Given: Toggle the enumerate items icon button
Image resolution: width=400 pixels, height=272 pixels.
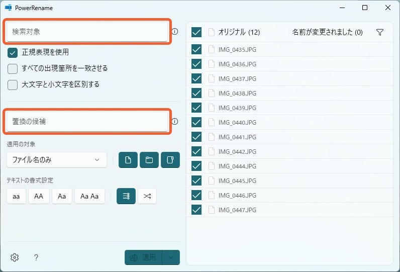Looking at the screenshot, I should [126, 196].
